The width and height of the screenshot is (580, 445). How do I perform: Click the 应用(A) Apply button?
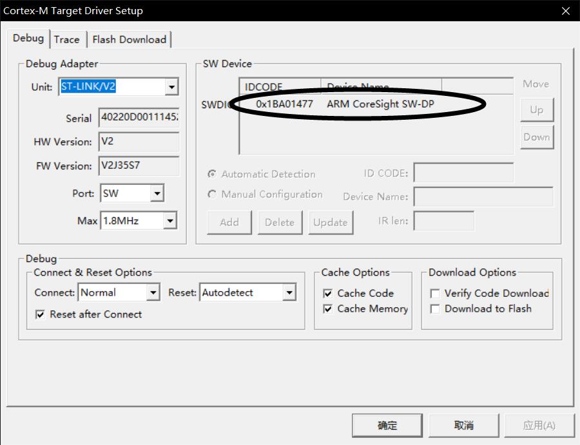[539, 426]
